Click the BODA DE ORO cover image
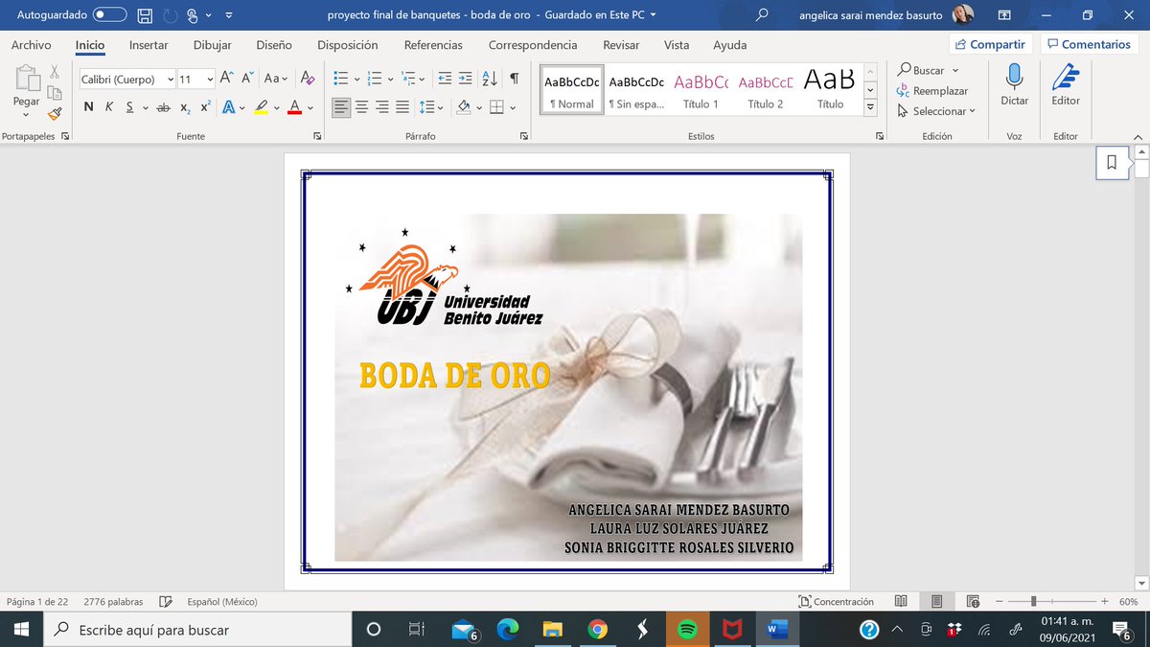 click(568, 387)
